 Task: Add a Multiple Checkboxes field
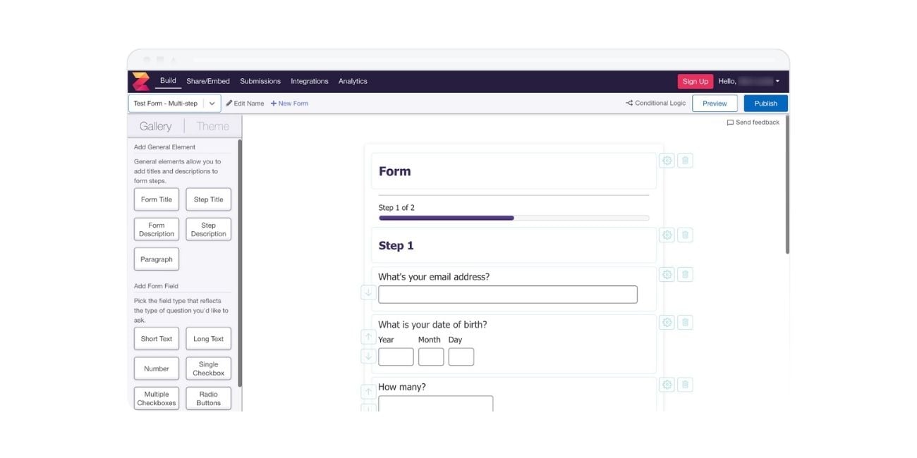(157, 399)
